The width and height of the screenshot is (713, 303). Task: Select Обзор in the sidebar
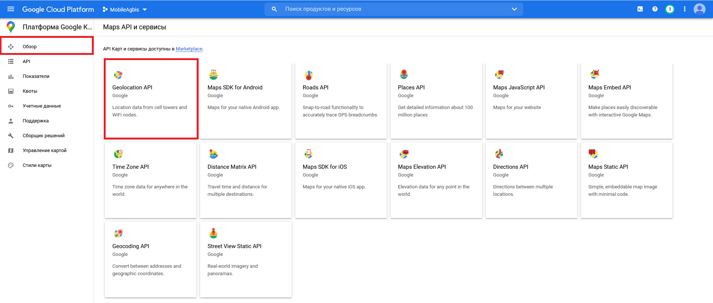[47, 46]
